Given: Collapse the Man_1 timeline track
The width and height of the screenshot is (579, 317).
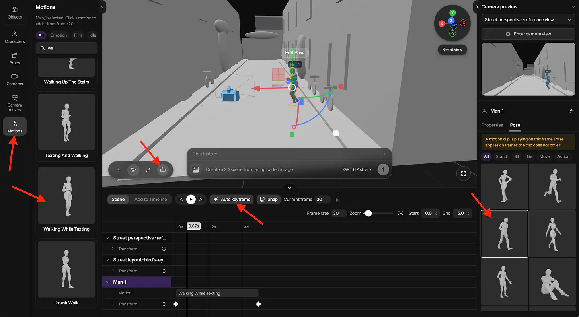Looking at the screenshot, I should point(108,282).
